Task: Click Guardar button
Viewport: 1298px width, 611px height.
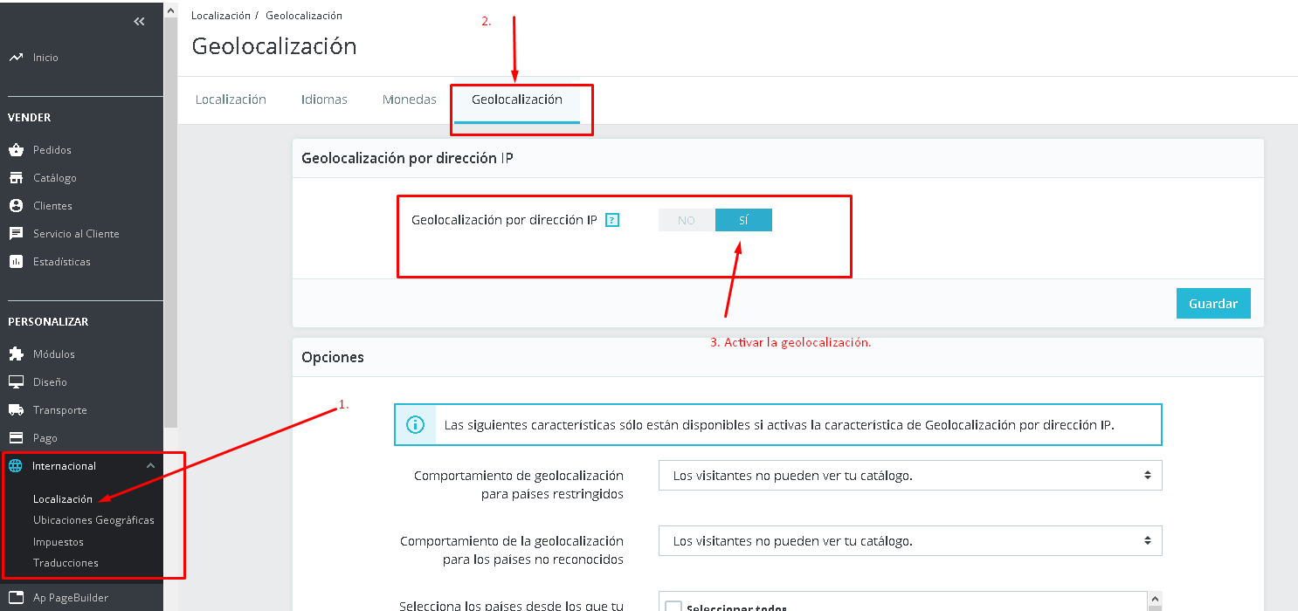Action: 1213,304
